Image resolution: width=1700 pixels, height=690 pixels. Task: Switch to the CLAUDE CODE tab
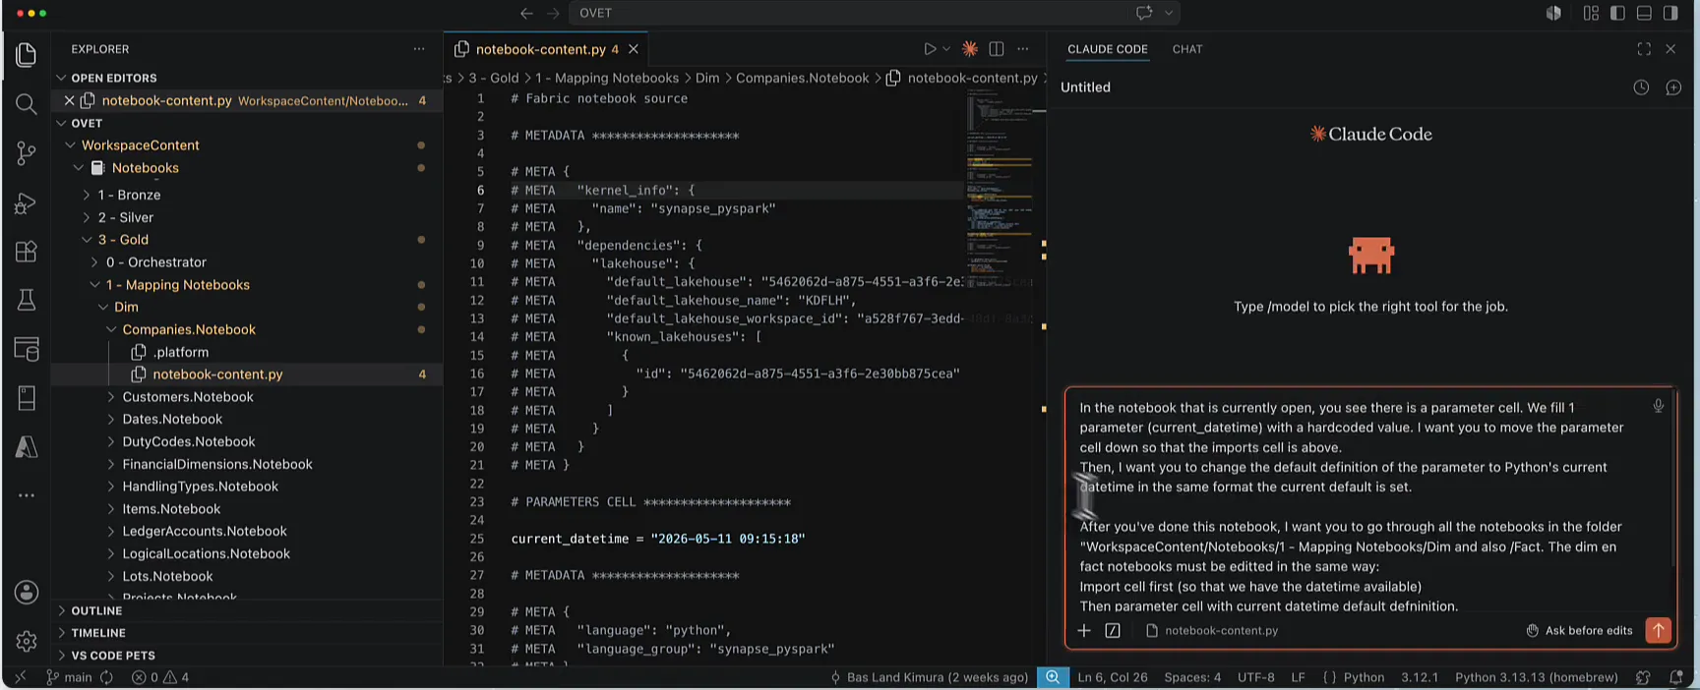point(1108,49)
